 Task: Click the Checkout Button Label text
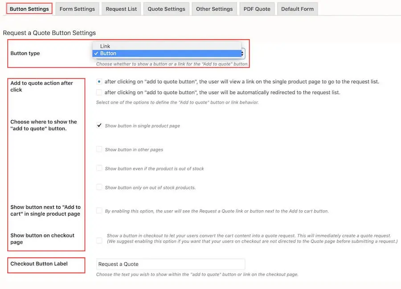tap(39, 264)
